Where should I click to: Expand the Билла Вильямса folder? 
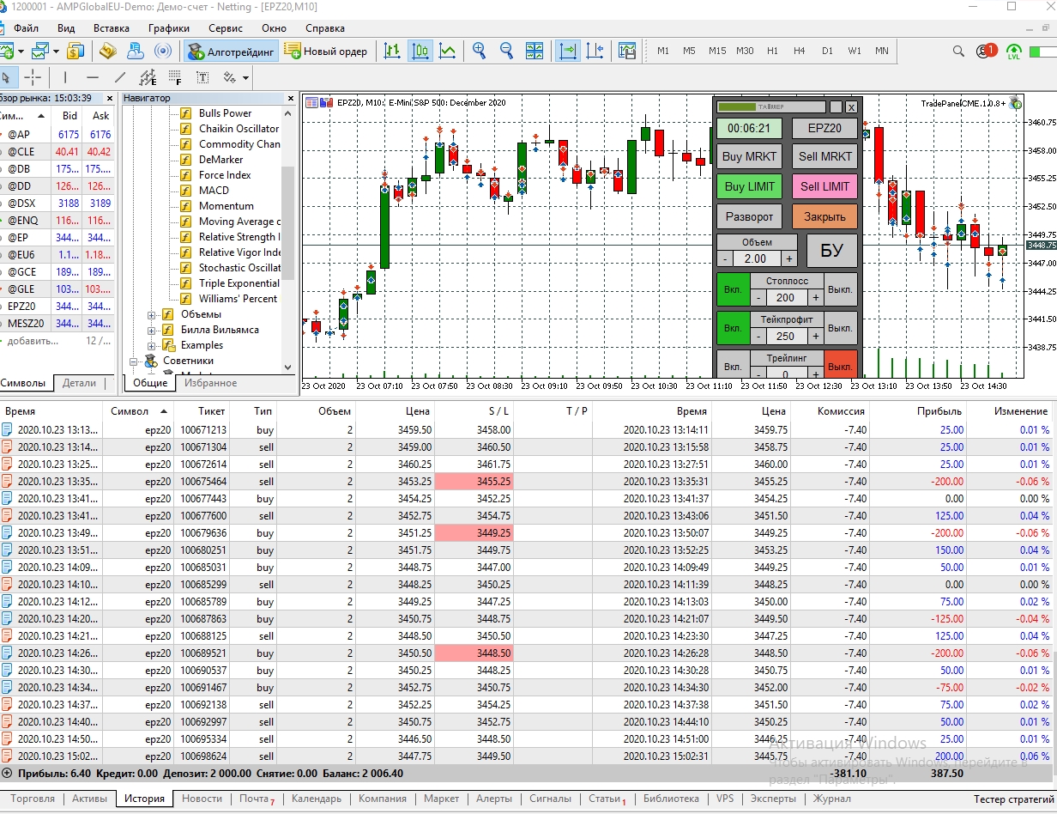(x=151, y=330)
